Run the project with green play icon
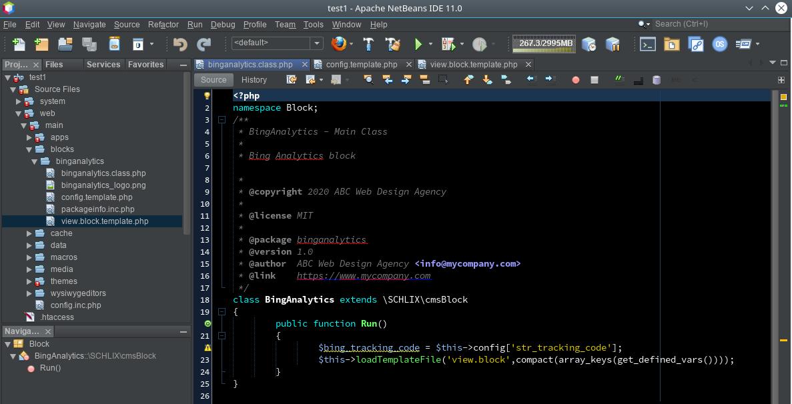This screenshot has width=792, height=404. pyautogui.click(x=418, y=45)
